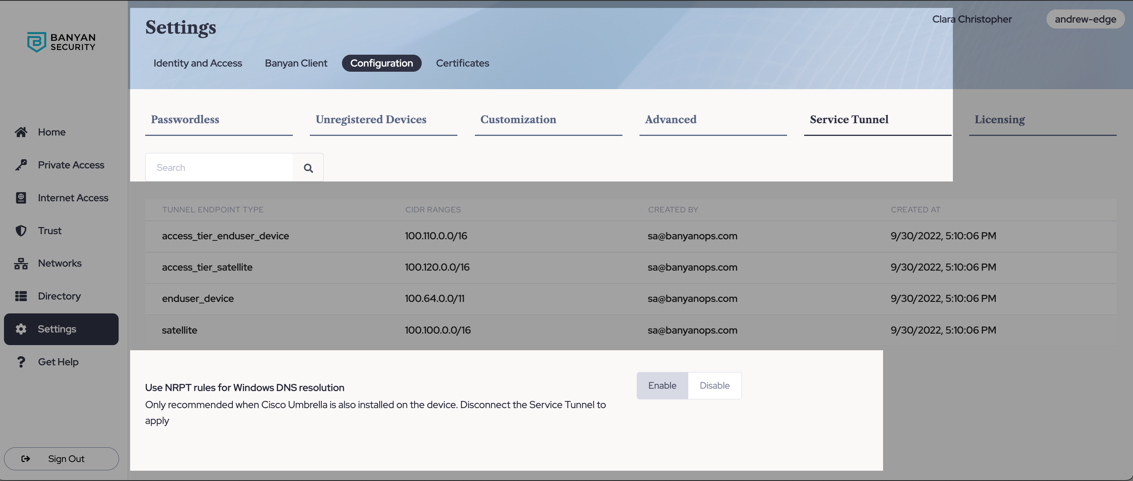
Task: Enable NRPT rules for Windows DNS
Action: [x=662, y=386]
